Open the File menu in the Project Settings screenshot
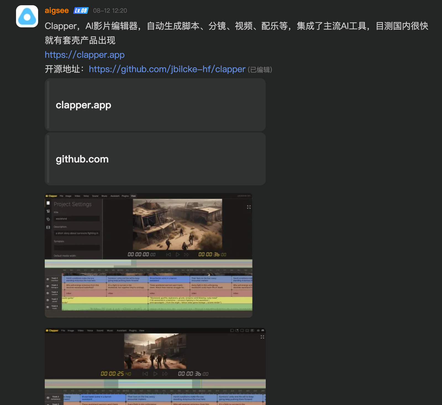 [x=61, y=196]
